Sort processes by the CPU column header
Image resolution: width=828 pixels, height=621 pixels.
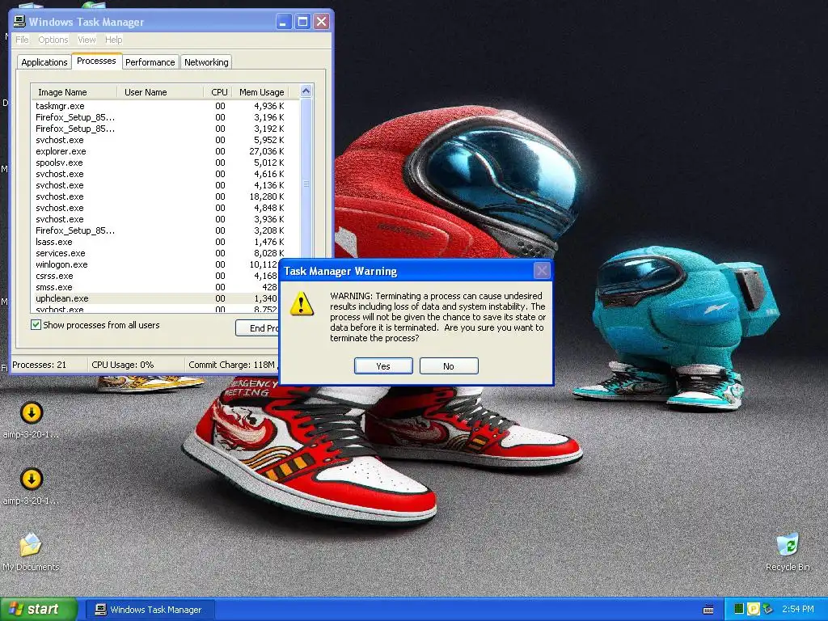click(218, 92)
